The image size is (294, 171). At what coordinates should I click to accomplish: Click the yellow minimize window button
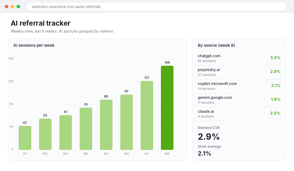(12, 7)
